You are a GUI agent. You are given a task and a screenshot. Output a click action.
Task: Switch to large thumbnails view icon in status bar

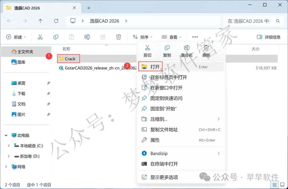coord(282,185)
